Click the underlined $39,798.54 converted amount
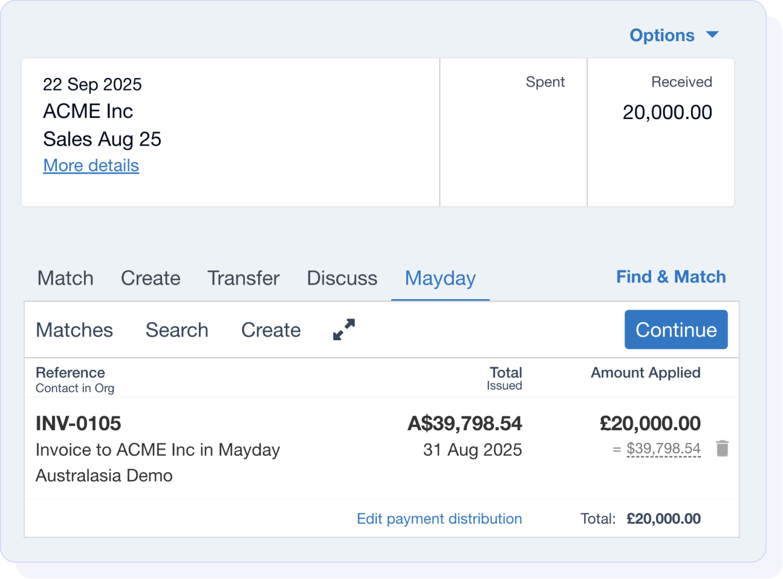Viewport: 783px width, 579px height. (663, 448)
